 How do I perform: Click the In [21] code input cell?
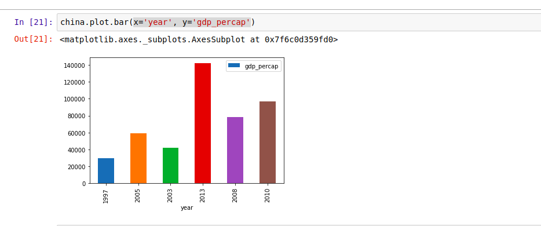pyautogui.click(x=299, y=23)
